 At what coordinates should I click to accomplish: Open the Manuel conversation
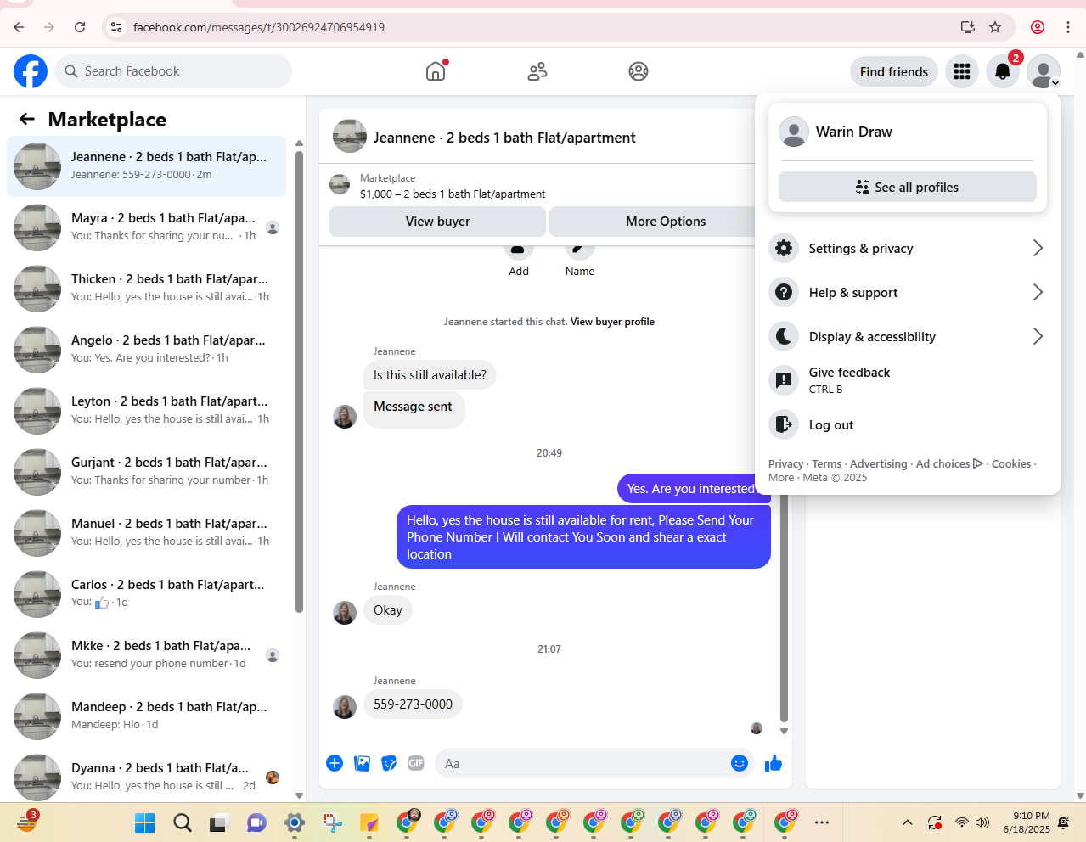click(146, 532)
